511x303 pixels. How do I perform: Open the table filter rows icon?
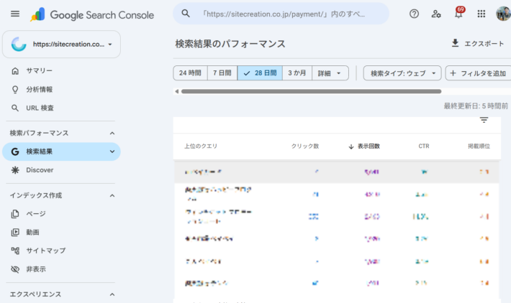pos(484,120)
